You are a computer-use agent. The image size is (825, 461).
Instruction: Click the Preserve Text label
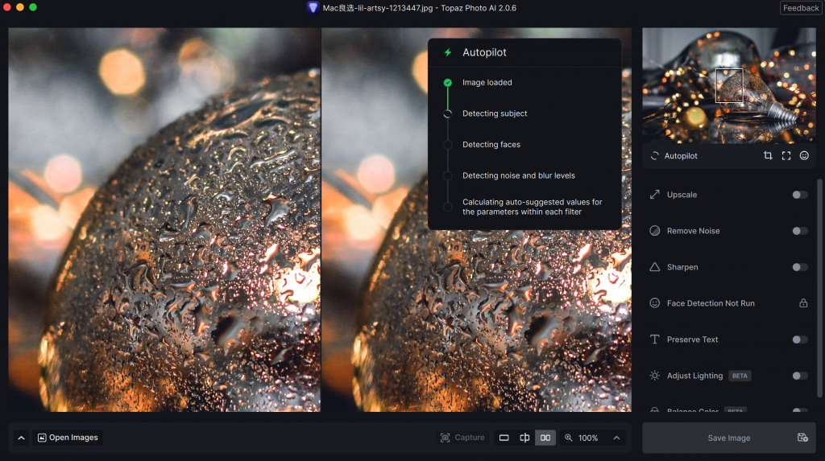[x=692, y=340]
